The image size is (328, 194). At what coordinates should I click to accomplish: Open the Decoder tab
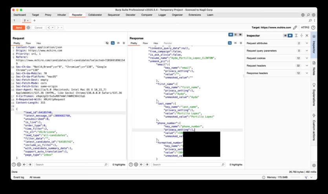pyautogui.click(x=130, y=15)
